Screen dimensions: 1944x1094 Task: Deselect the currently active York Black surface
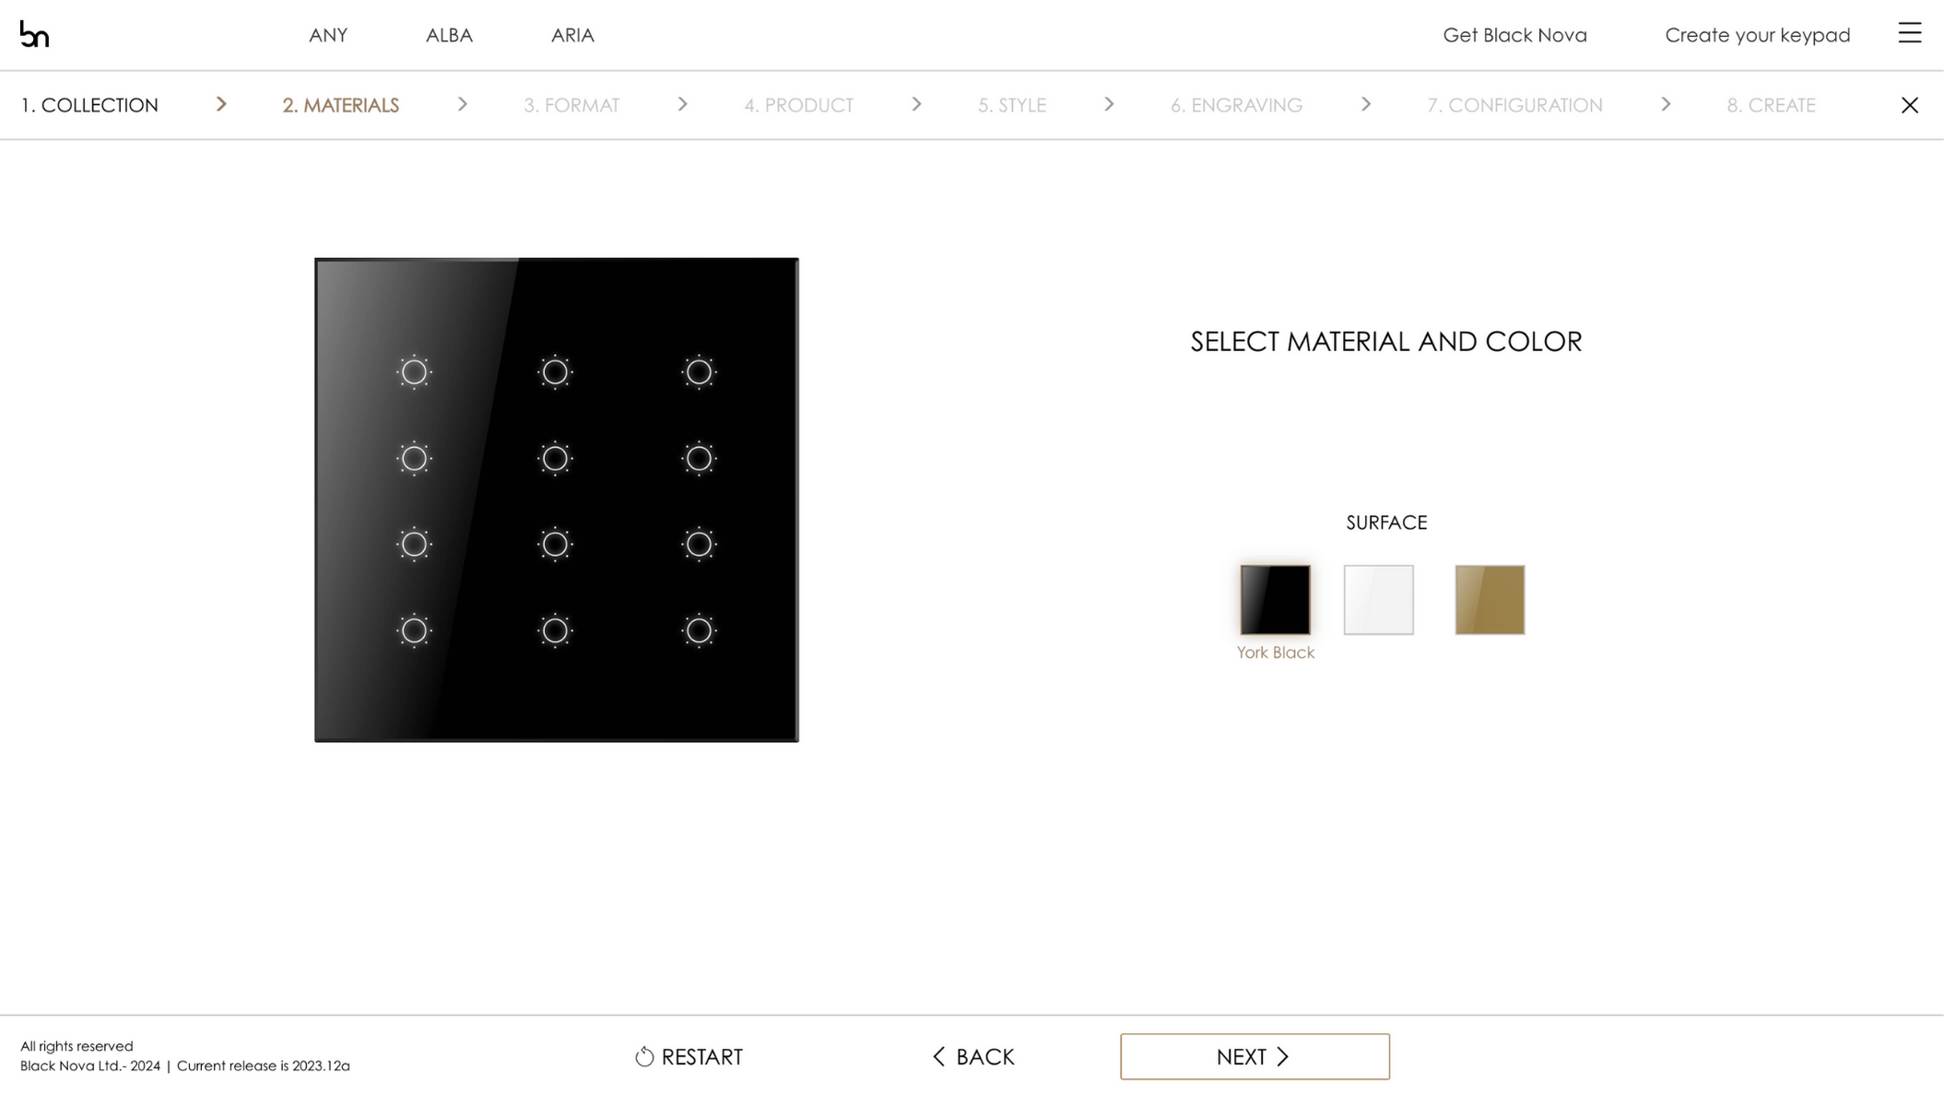click(1275, 600)
